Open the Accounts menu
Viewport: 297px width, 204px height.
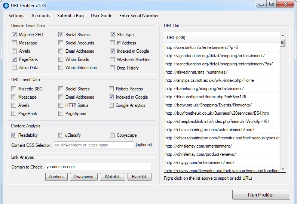pos(41,16)
